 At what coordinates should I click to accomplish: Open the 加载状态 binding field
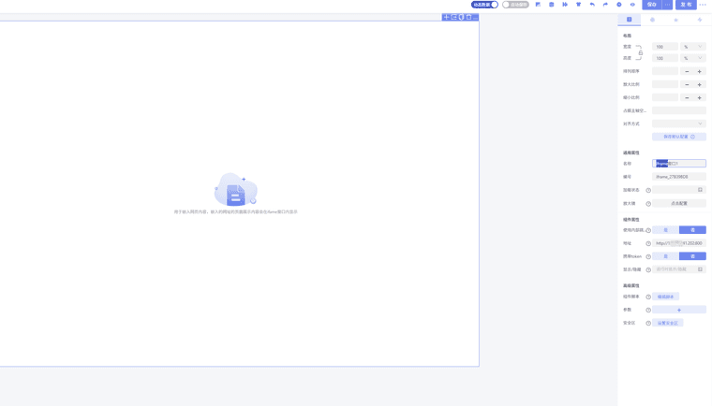click(x=679, y=190)
